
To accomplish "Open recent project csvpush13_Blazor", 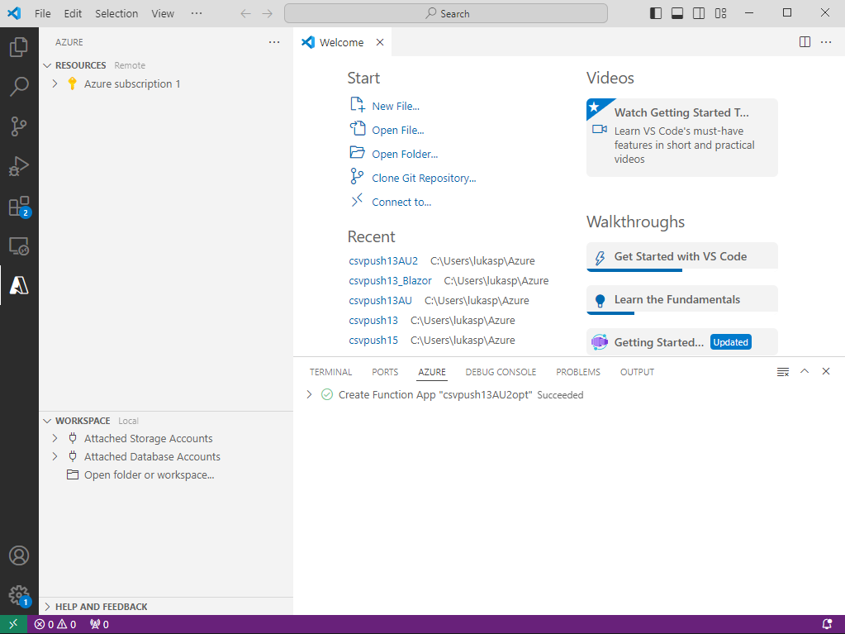I will click(390, 280).
